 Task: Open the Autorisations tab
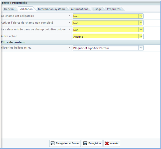[79, 9]
